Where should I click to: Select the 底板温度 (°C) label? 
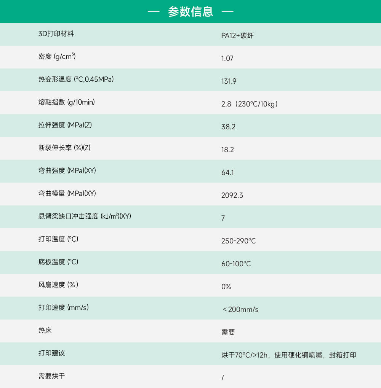(x=58, y=262)
